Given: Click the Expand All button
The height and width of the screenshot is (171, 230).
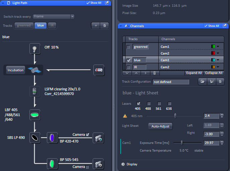Looking at the screenshot, I should (194, 73).
